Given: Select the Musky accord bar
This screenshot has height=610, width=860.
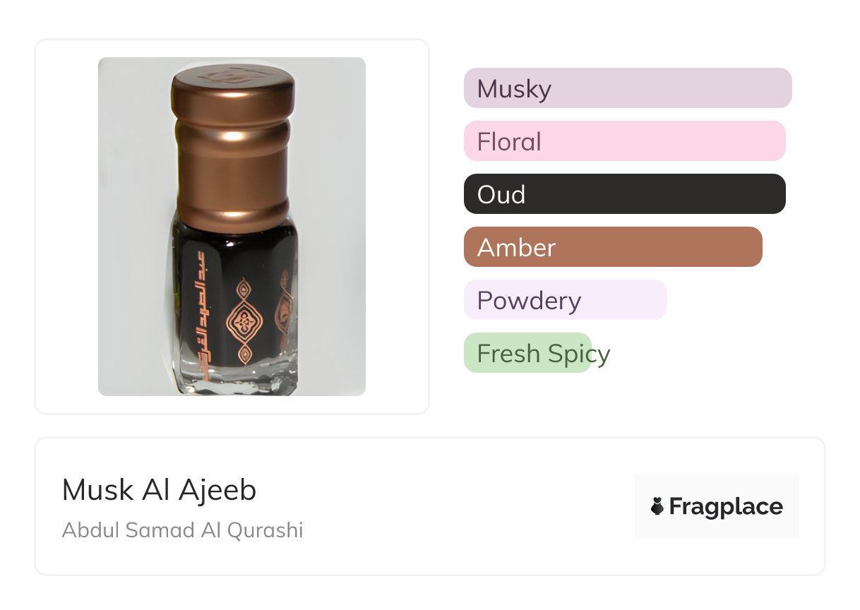Looking at the screenshot, I should pyautogui.click(x=627, y=88).
